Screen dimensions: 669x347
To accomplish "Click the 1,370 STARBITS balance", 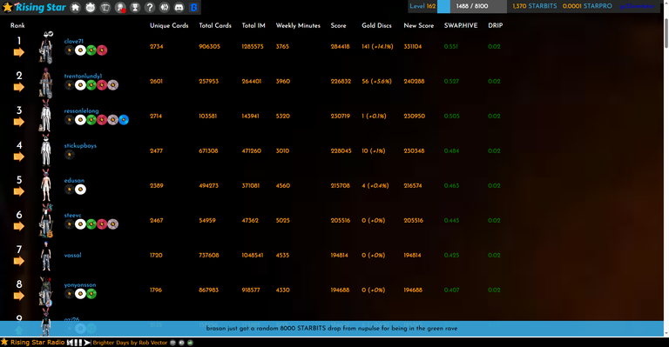I will (535, 6).
